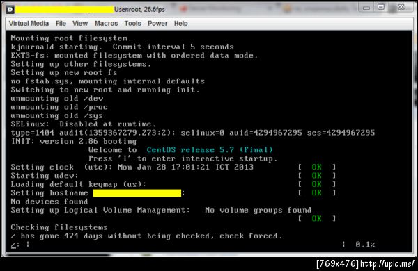The width and height of the screenshot is (418, 271).
Task: Click 'SELinux: Disabled at runtime.' line
Action: tap(83, 124)
